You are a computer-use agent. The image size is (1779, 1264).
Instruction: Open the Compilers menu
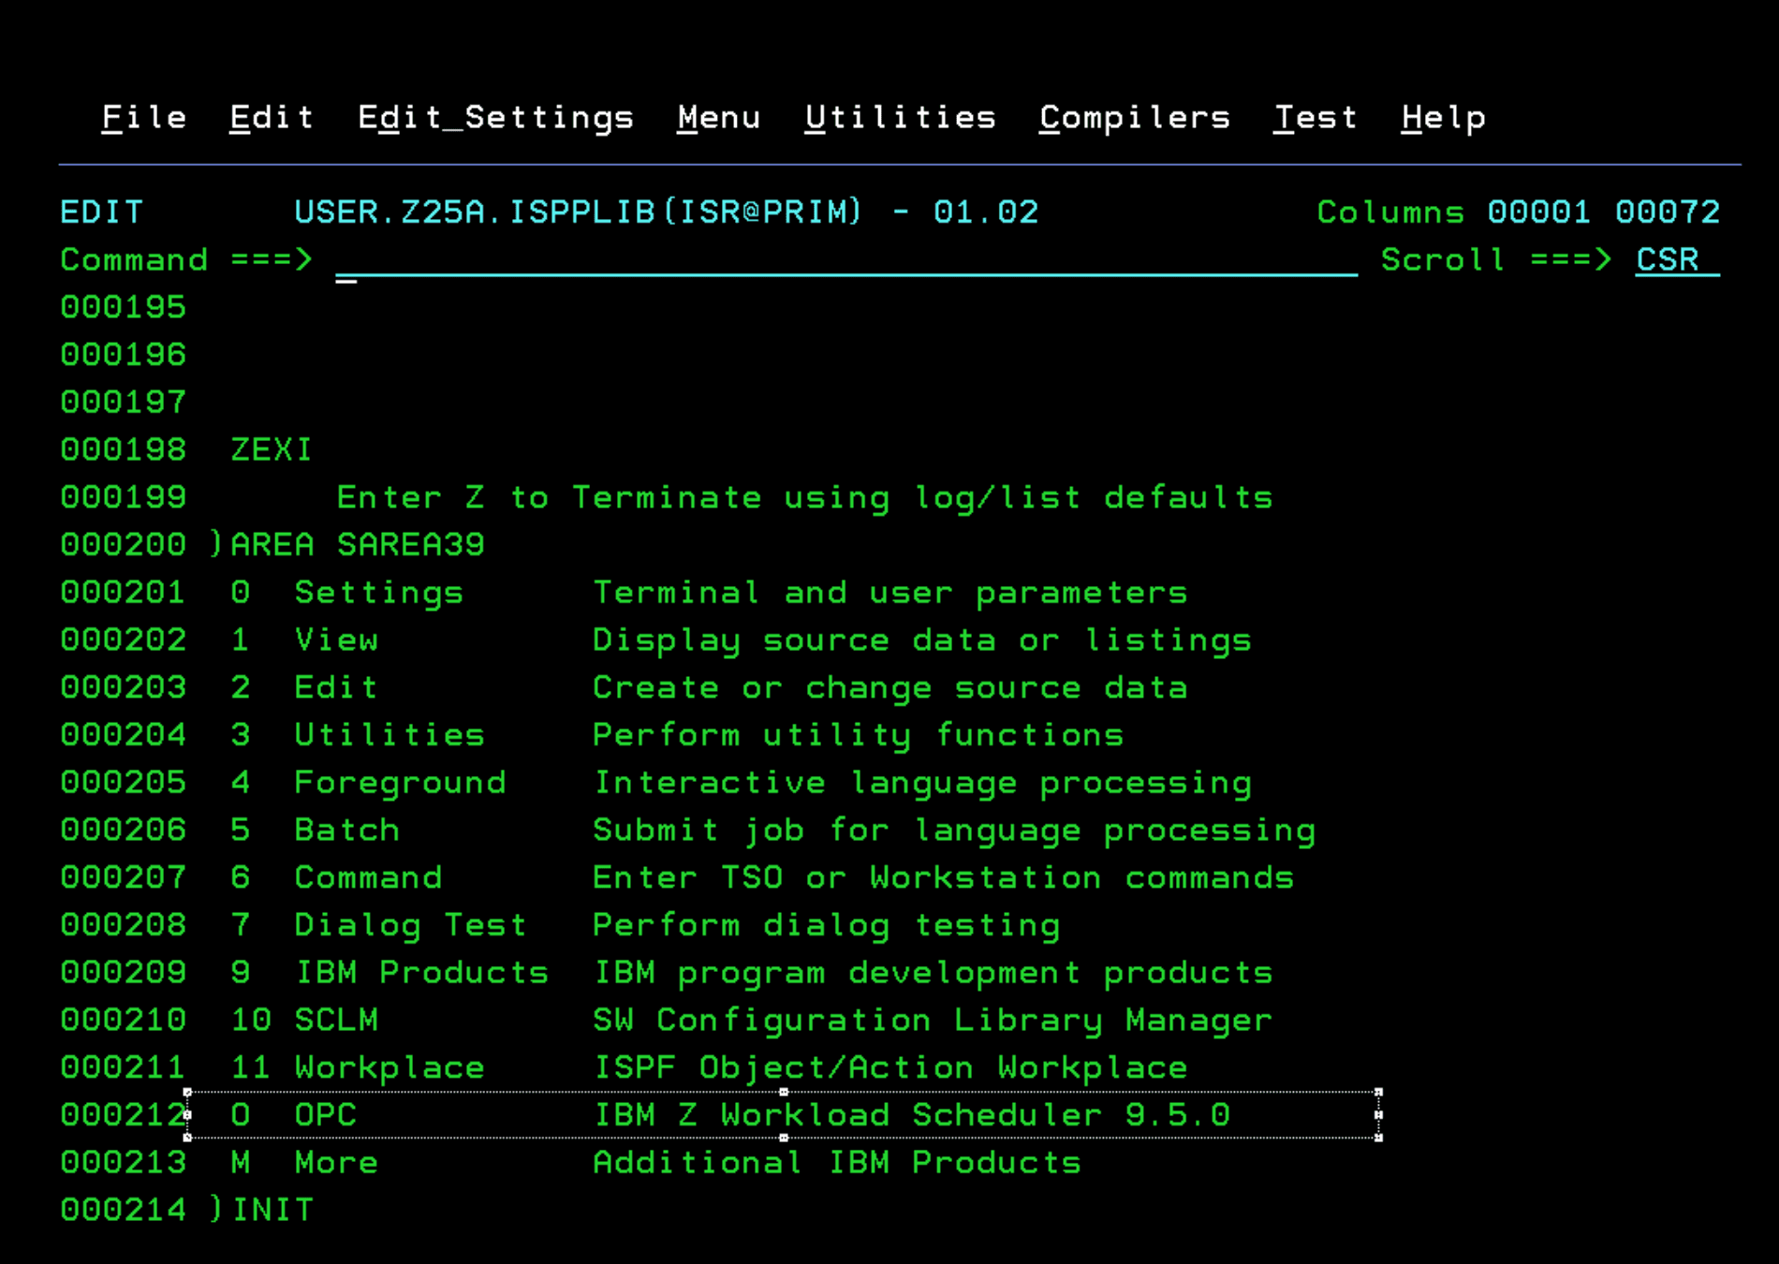(1134, 118)
